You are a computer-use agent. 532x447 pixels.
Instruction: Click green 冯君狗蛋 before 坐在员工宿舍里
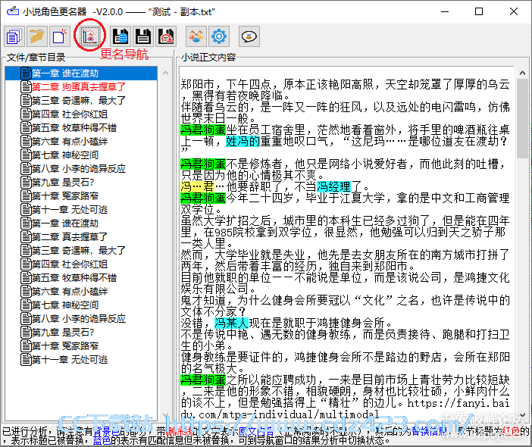pos(203,130)
